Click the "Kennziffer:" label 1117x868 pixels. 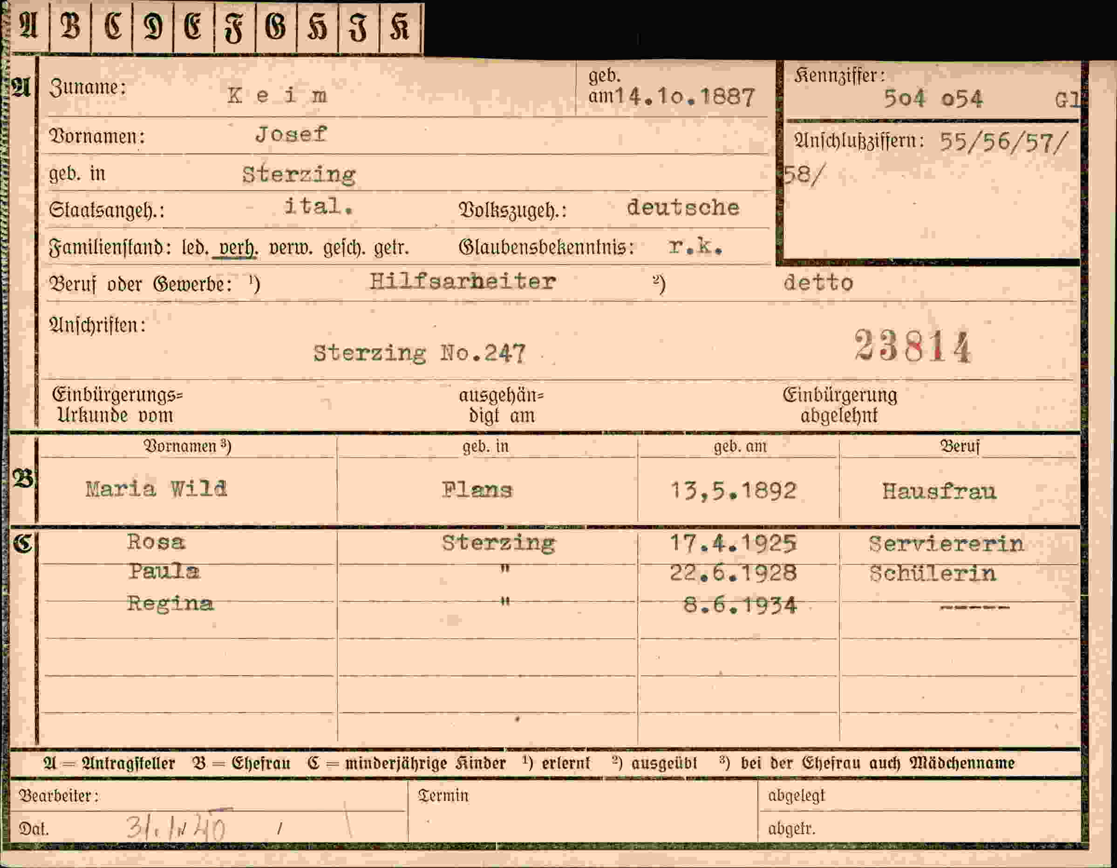(839, 75)
